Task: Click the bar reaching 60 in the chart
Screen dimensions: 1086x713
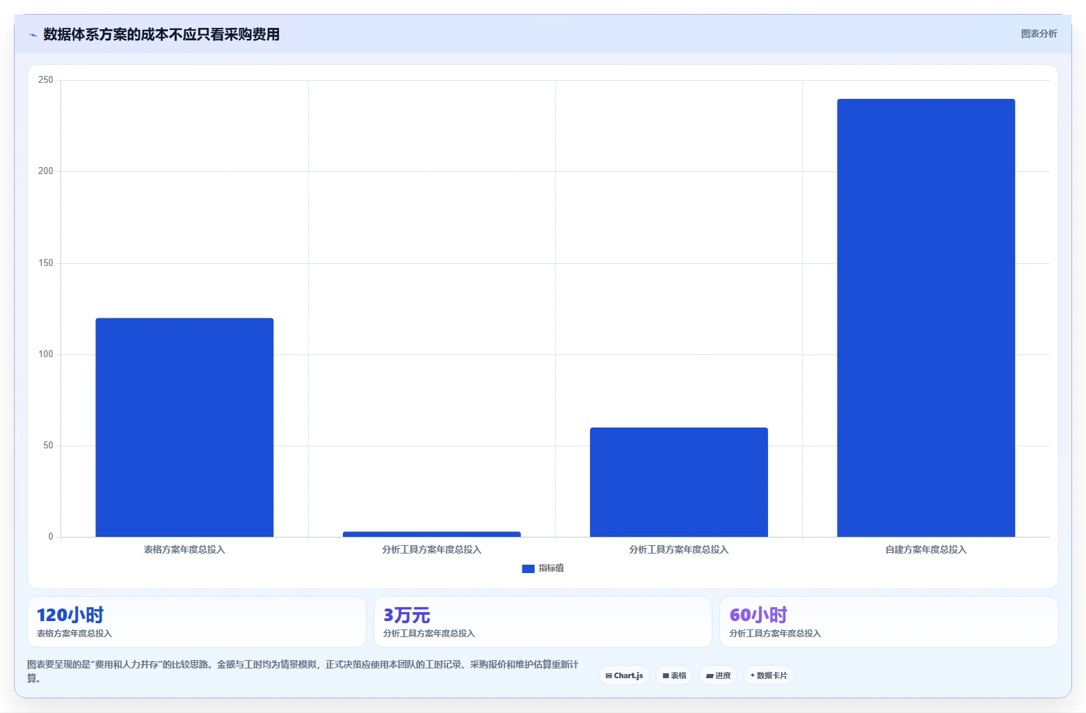Action: coord(679,482)
